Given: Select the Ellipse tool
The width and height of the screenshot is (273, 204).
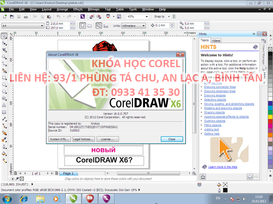Looking at the screenshot, I should pyautogui.click(x=4, y=85).
